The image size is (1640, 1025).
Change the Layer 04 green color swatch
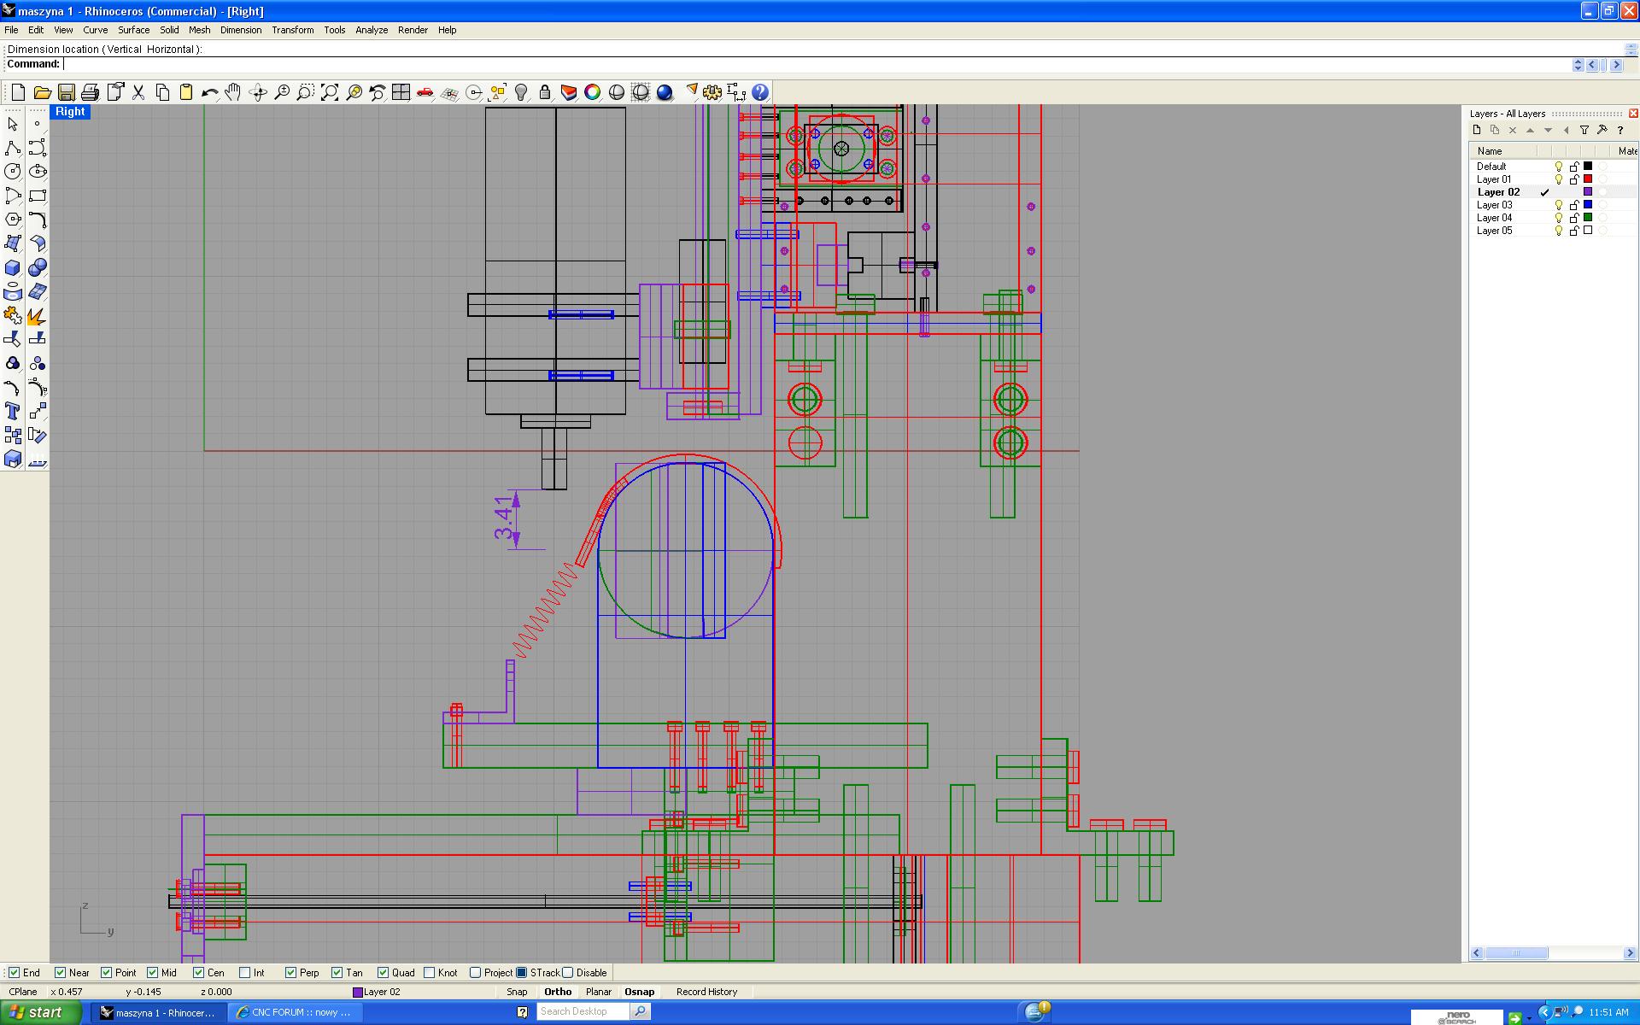(x=1588, y=218)
